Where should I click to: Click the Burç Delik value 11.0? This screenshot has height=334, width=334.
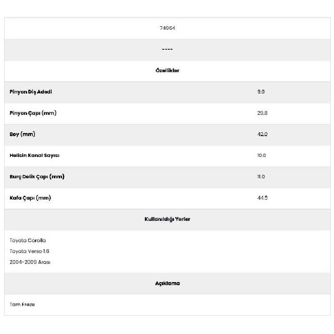pyautogui.click(x=261, y=177)
